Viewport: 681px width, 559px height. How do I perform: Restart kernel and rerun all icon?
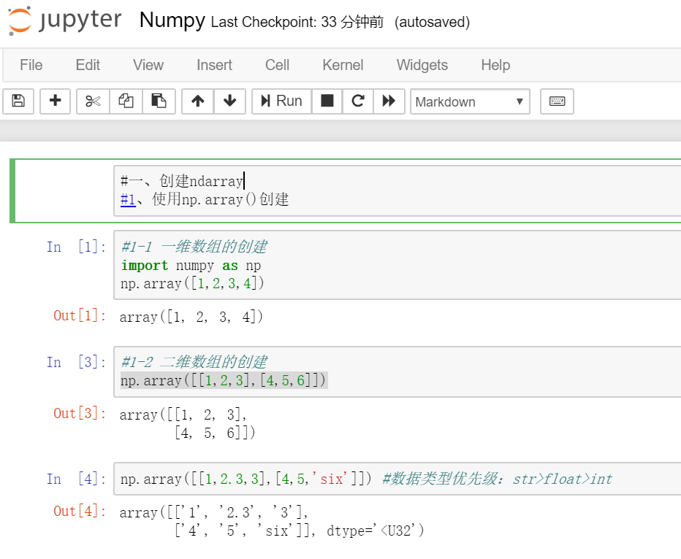[x=389, y=101]
